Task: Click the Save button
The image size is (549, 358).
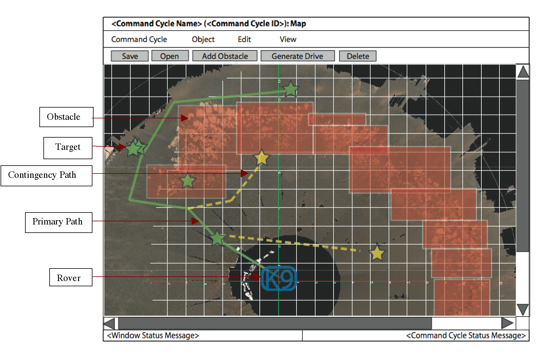Action: [130, 56]
